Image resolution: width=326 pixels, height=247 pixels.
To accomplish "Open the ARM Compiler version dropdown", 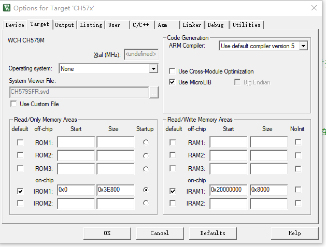I will [303, 46].
